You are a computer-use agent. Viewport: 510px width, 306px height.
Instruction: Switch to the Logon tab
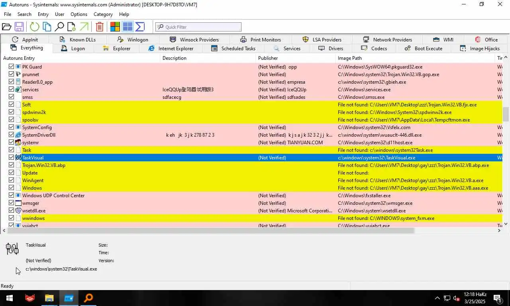pos(73,48)
